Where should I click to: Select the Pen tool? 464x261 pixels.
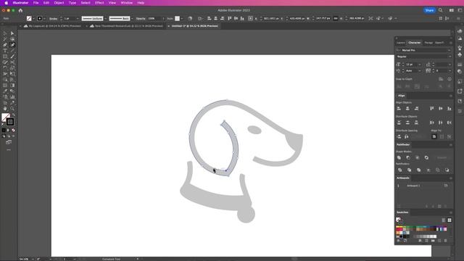[x=5, y=45]
